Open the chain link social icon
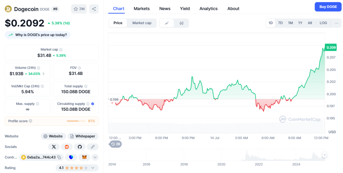343x173 pixels. pyautogui.click(x=92, y=147)
